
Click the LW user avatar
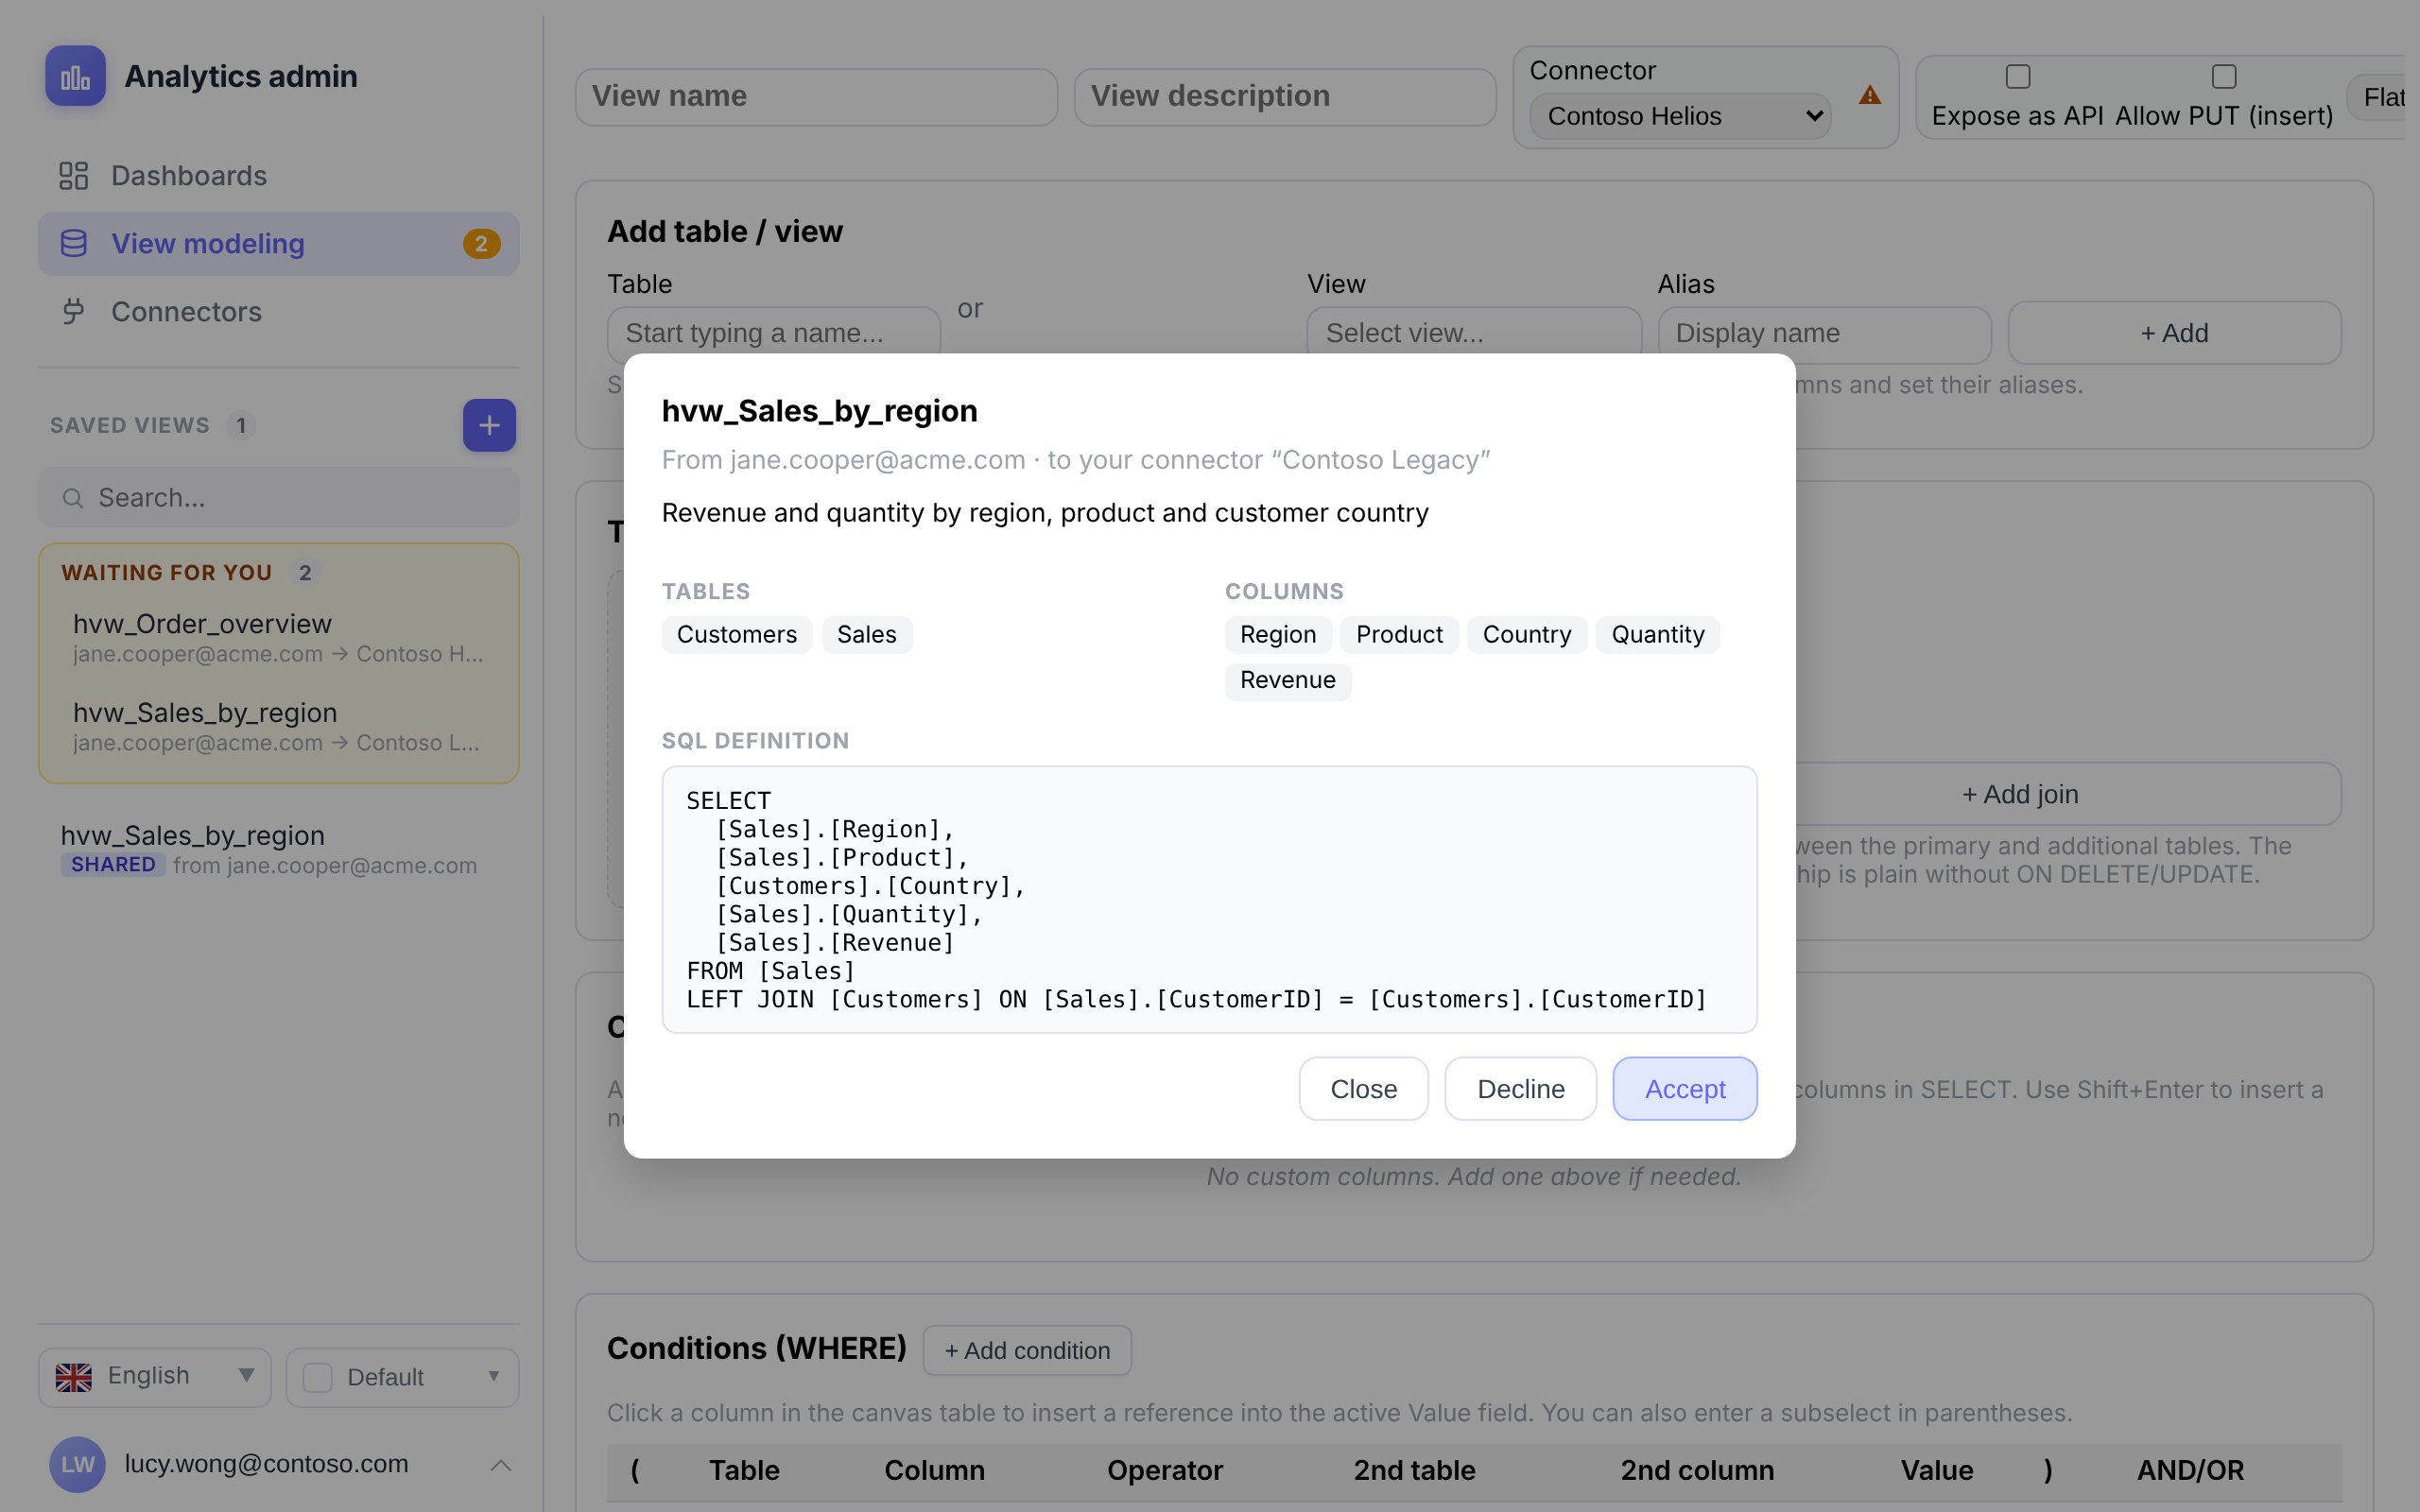click(x=77, y=1464)
